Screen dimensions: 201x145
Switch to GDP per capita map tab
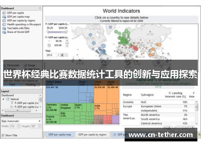[x=60, y=135]
